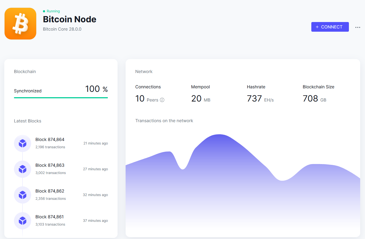The height and width of the screenshot is (239, 365).
Task: Click the Bitcoin Core 28.0.0 version text
Action: [x=62, y=29]
